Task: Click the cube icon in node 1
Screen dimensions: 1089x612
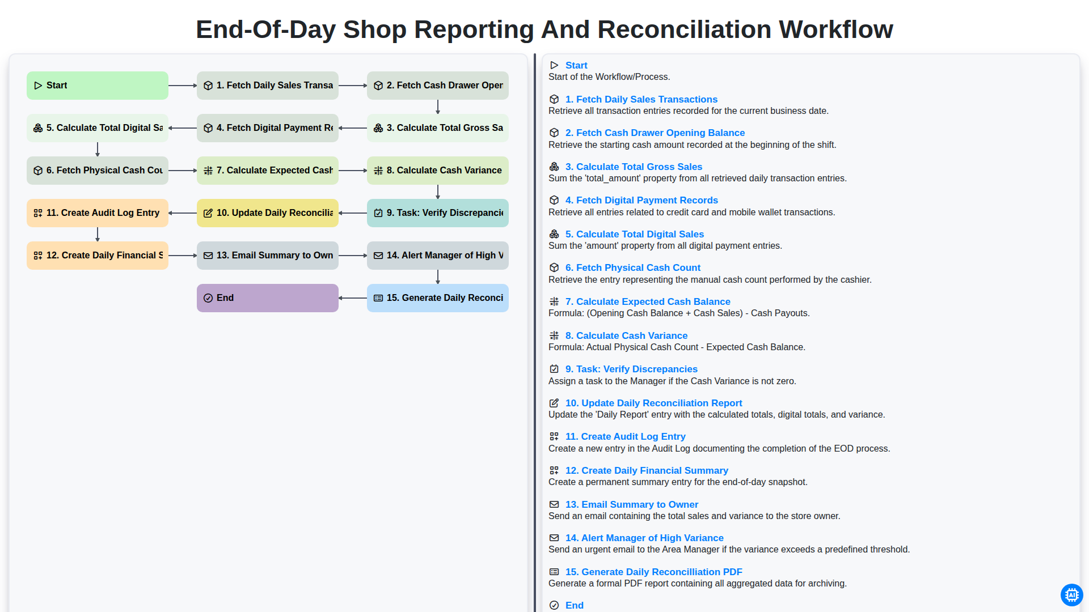Action: 208,86
